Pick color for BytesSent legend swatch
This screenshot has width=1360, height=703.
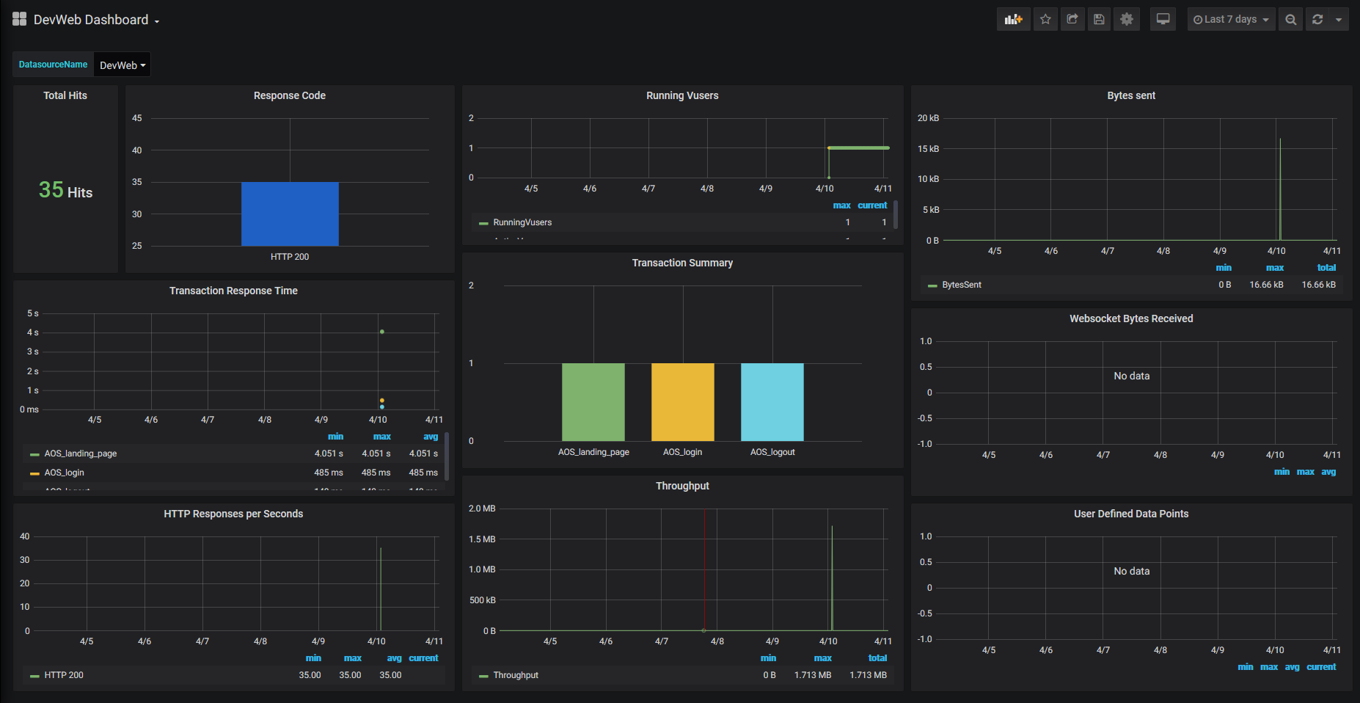point(932,285)
